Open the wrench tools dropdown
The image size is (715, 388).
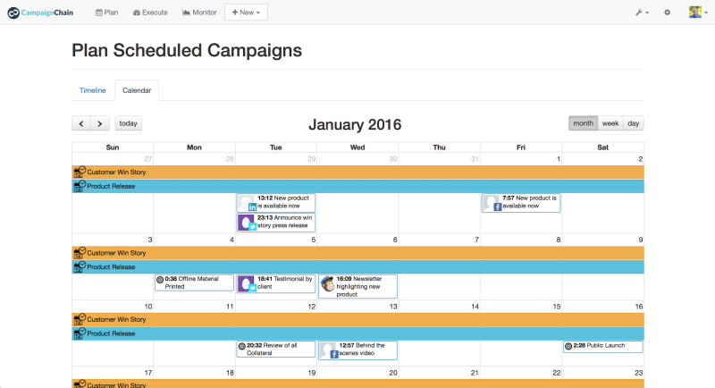642,13
